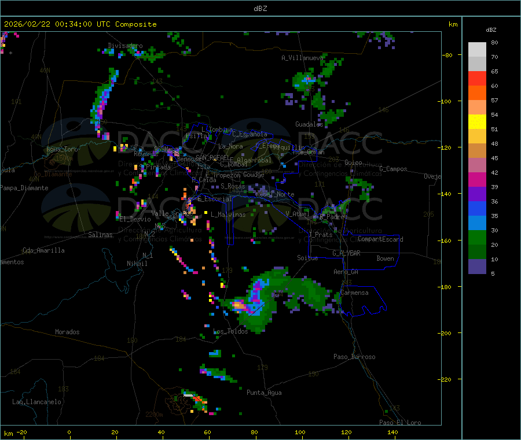521x440 pixels.
Task: Click the Cda_Amarilla map label
Action: tap(43, 250)
